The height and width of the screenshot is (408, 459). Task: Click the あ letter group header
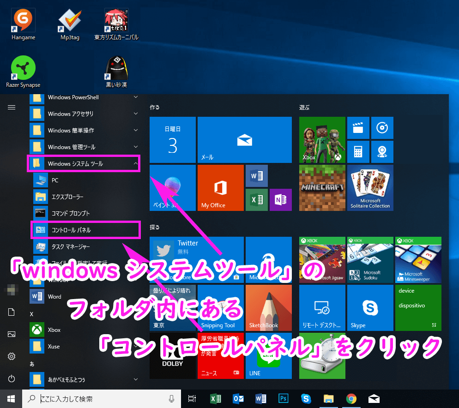(x=32, y=364)
